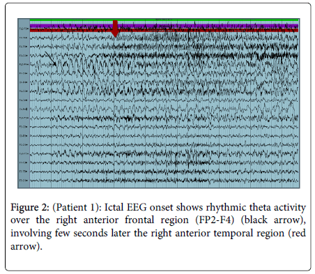Viewport: 315px width, 274px height.
Task: Click the thin black diagonal arrow
Action: coord(50,59)
